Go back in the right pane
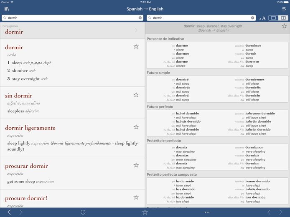 [269, 212]
